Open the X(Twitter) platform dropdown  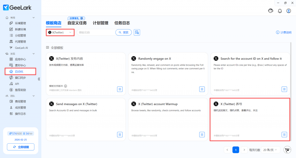pos(60,33)
